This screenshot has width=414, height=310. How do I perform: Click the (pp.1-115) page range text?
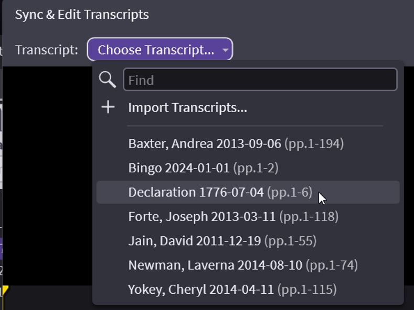tap(306, 289)
